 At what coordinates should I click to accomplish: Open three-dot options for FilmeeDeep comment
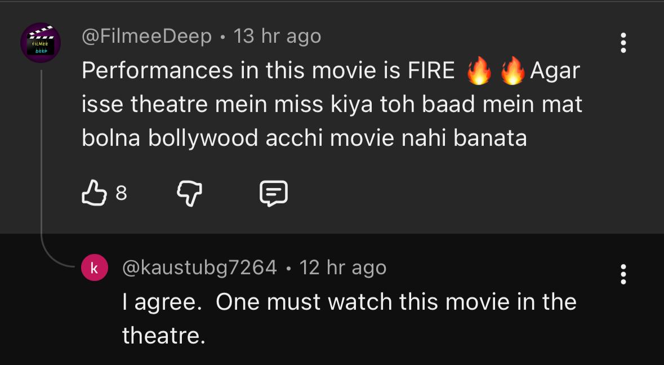click(x=623, y=43)
